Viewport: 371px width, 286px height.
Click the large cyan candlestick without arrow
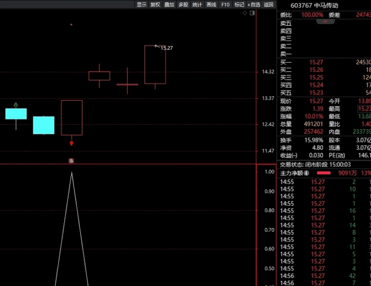pyautogui.click(x=44, y=125)
